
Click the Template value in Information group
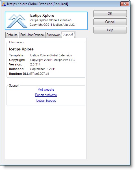coord(51,55)
